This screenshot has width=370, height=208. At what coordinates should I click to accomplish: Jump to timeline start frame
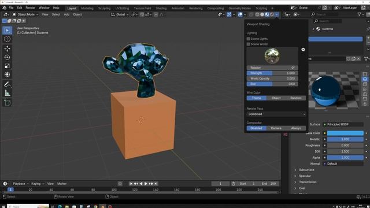point(131,184)
